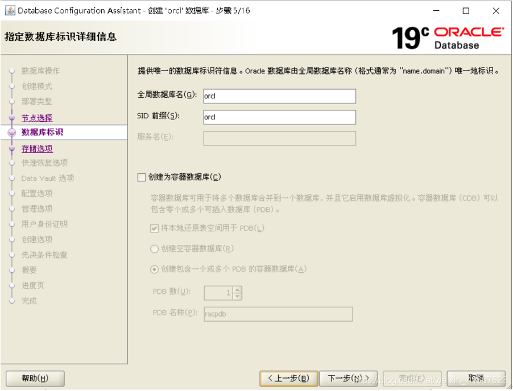Maximize the Database Configuration Assistant window
The image size is (513, 391).
pyautogui.click(x=466, y=10)
